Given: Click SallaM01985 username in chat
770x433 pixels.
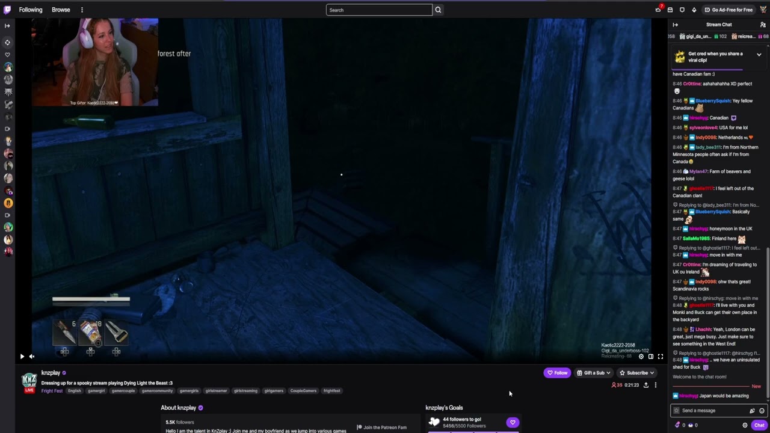Looking at the screenshot, I should coord(696,239).
